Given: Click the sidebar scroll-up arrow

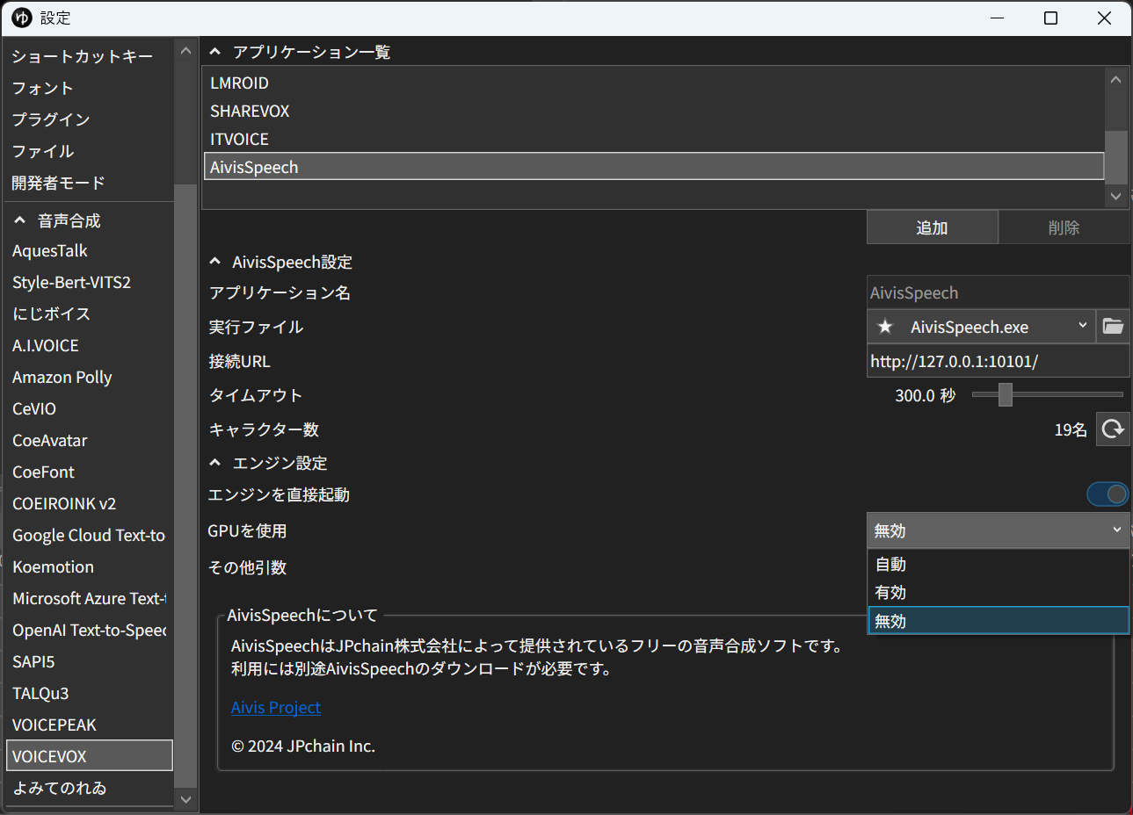Looking at the screenshot, I should [185, 51].
